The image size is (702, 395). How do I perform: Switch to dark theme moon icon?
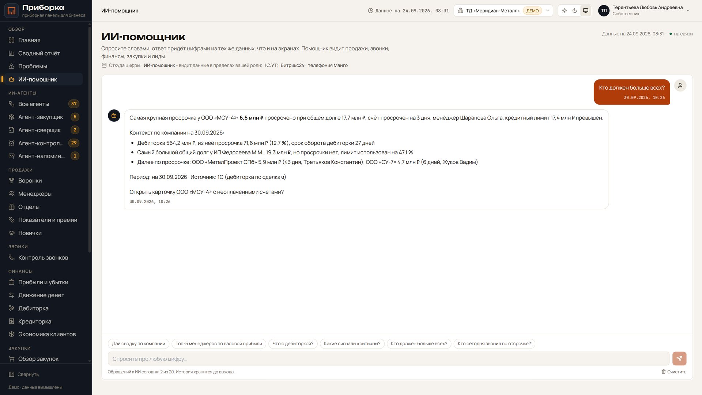point(575,11)
